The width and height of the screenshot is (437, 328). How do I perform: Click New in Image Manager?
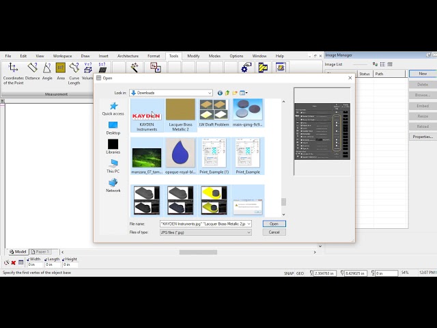pyautogui.click(x=423, y=74)
